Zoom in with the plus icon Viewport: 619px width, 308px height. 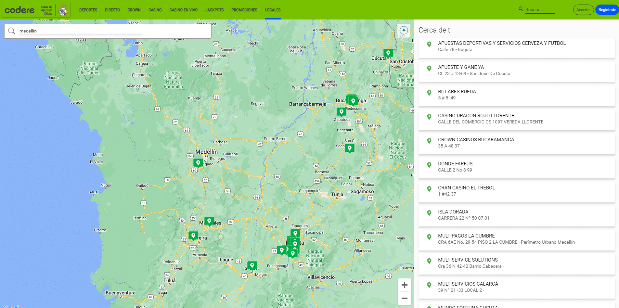click(x=404, y=285)
